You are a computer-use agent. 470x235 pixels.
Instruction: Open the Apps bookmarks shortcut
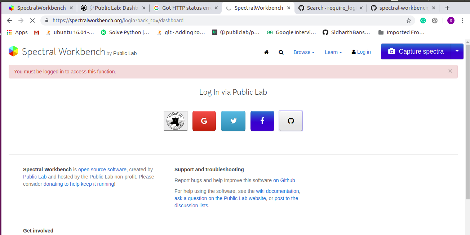(17, 32)
